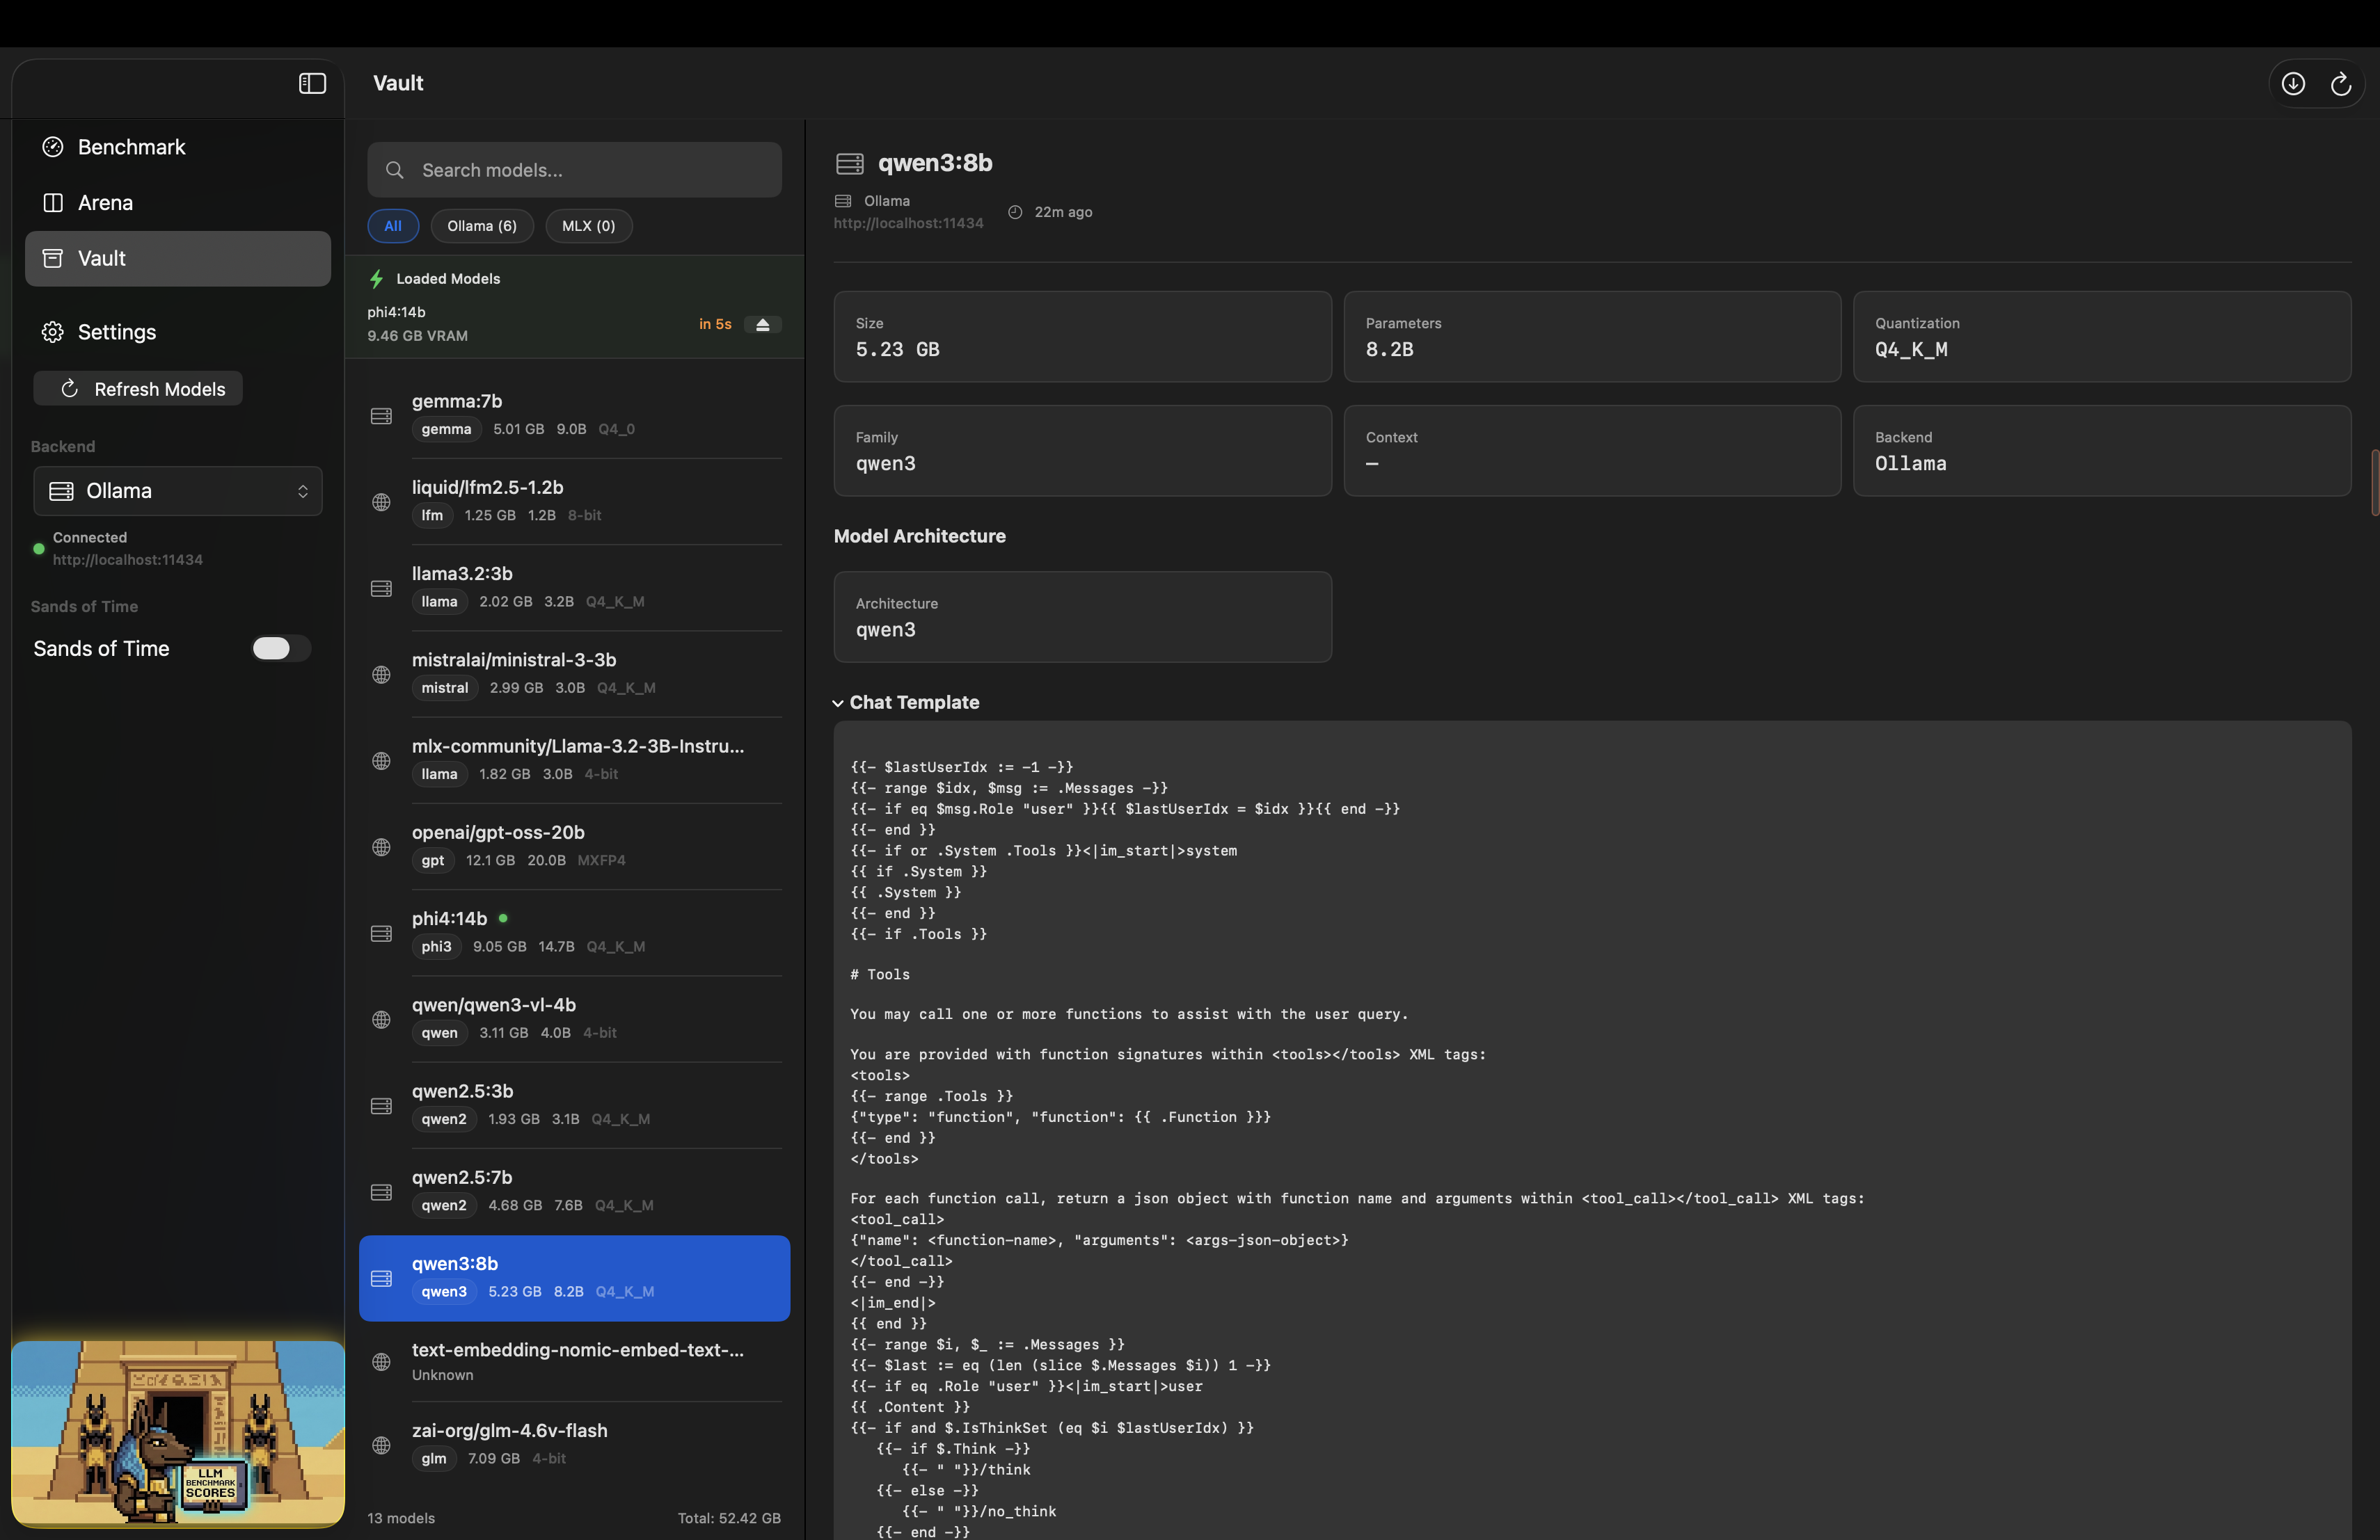This screenshot has width=2380, height=1540.
Task: Click the 9.46 GB VRAM label
Action: tap(417, 336)
